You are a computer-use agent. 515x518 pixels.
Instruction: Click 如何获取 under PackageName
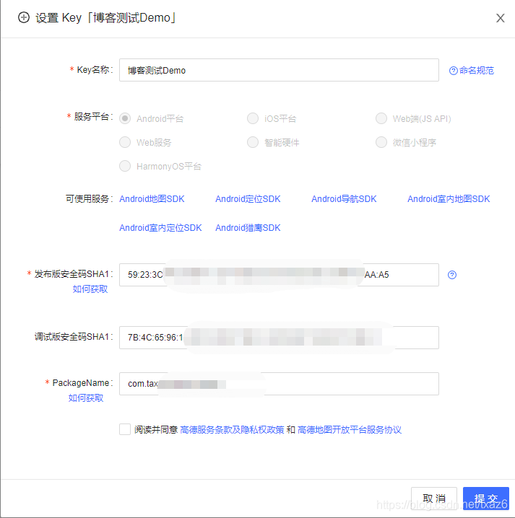pyautogui.click(x=86, y=398)
